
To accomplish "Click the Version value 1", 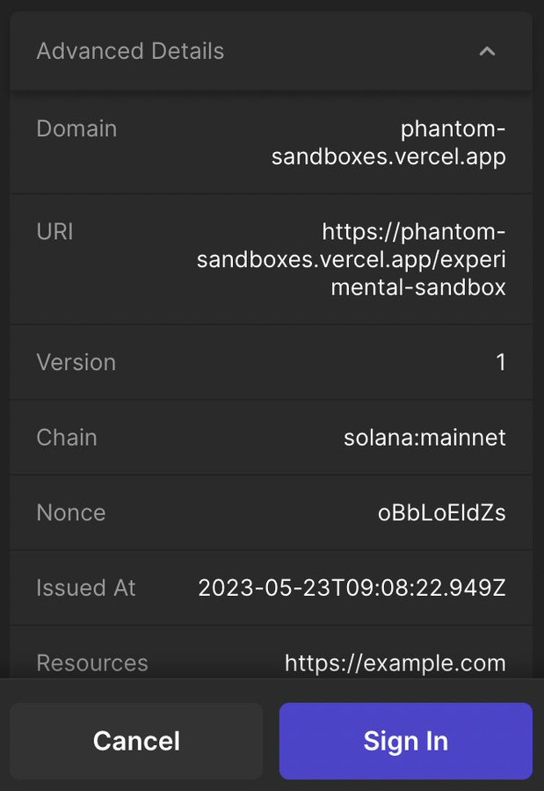I will [500, 362].
